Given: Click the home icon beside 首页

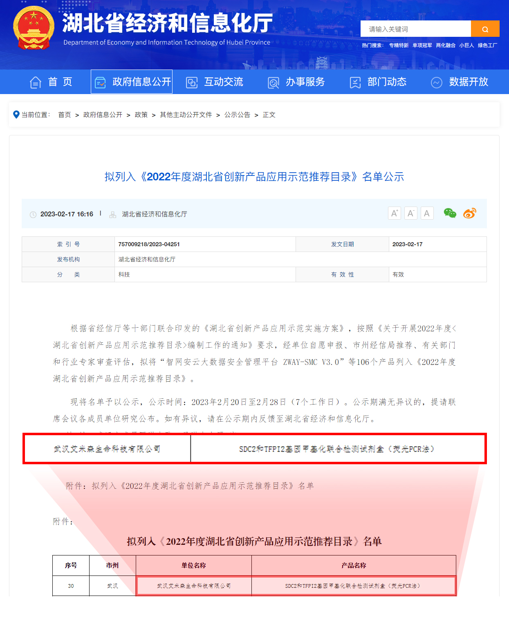Looking at the screenshot, I should click(x=36, y=82).
